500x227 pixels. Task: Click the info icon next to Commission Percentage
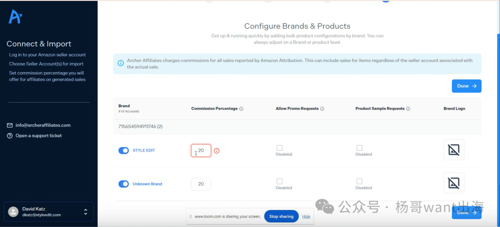coord(242,109)
